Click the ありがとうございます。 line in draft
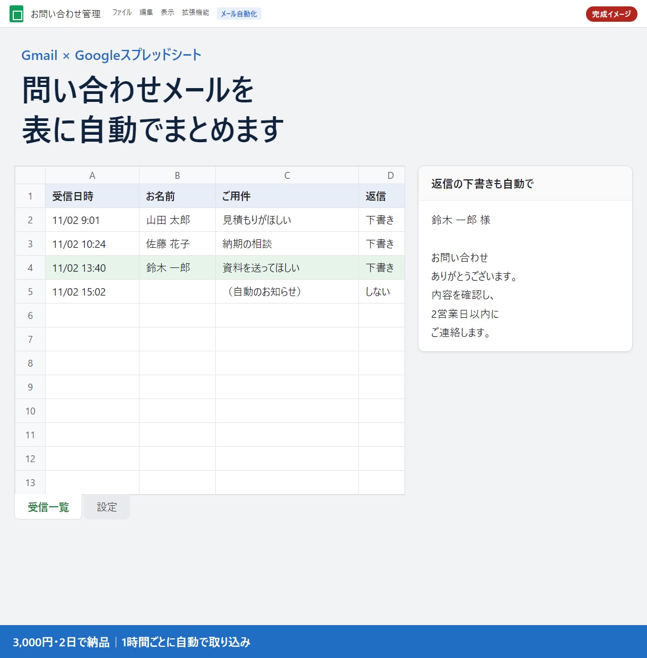The height and width of the screenshot is (658, 647). (474, 276)
